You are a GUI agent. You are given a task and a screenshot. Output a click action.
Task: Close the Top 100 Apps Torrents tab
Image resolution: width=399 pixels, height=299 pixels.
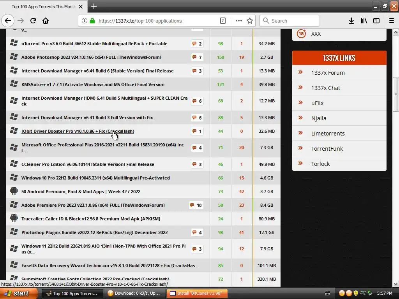point(81,7)
